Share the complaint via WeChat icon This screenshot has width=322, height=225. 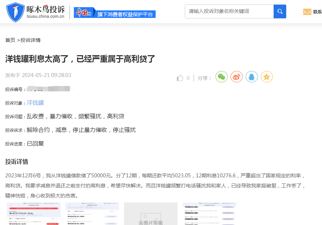click(221, 77)
